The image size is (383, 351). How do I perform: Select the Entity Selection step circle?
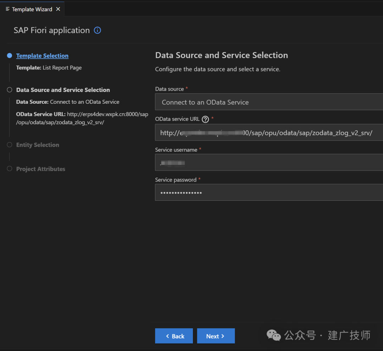point(10,145)
